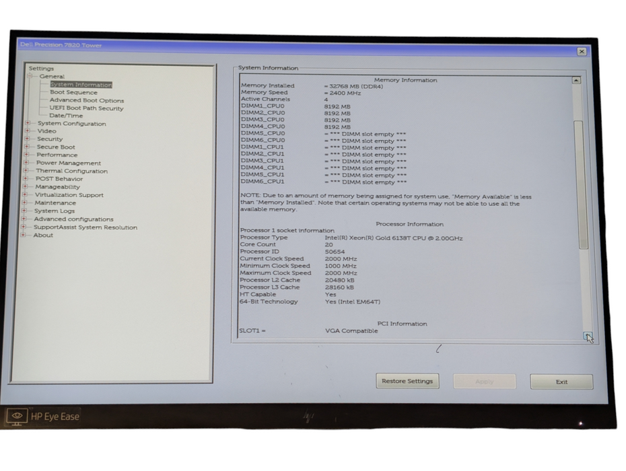626x471 pixels.
Task: Click the Restore Settings button
Action: [407, 381]
